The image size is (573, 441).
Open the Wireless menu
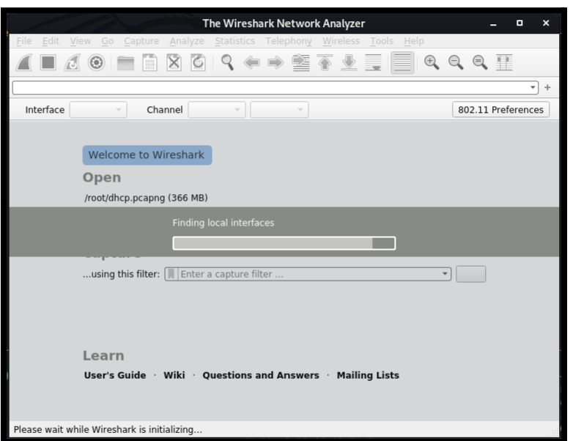[x=341, y=41]
